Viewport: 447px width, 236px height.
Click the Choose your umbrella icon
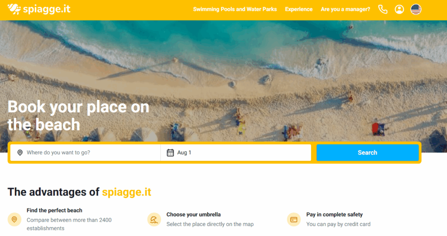click(x=154, y=219)
